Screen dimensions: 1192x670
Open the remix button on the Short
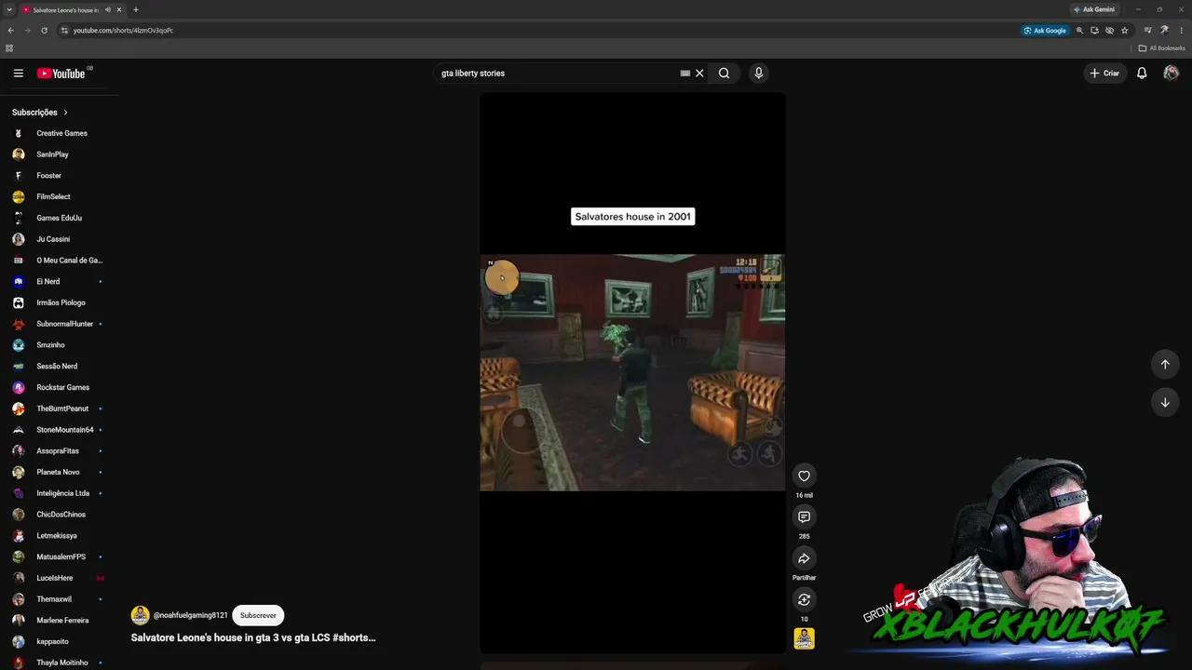point(804,599)
